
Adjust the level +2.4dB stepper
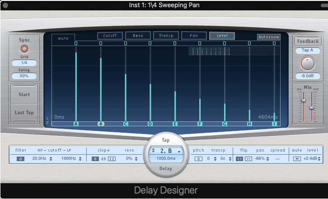(319, 159)
